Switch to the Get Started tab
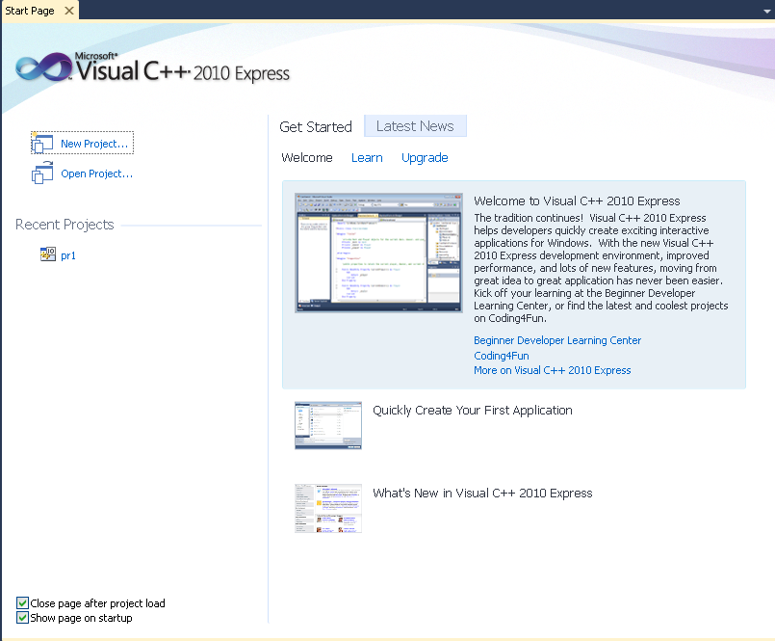775x641 pixels. pyautogui.click(x=316, y=126)
